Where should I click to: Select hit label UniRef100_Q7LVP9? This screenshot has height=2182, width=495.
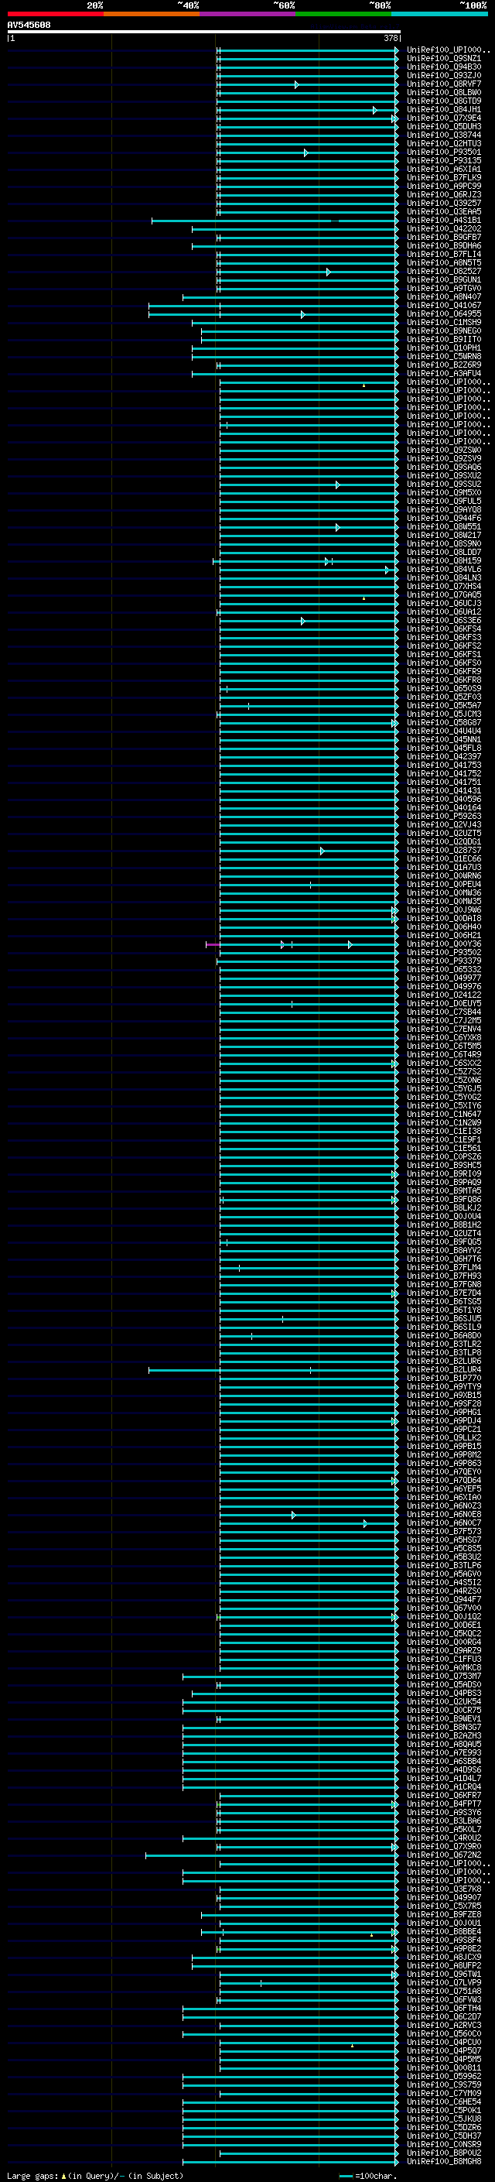[443, 1982]
